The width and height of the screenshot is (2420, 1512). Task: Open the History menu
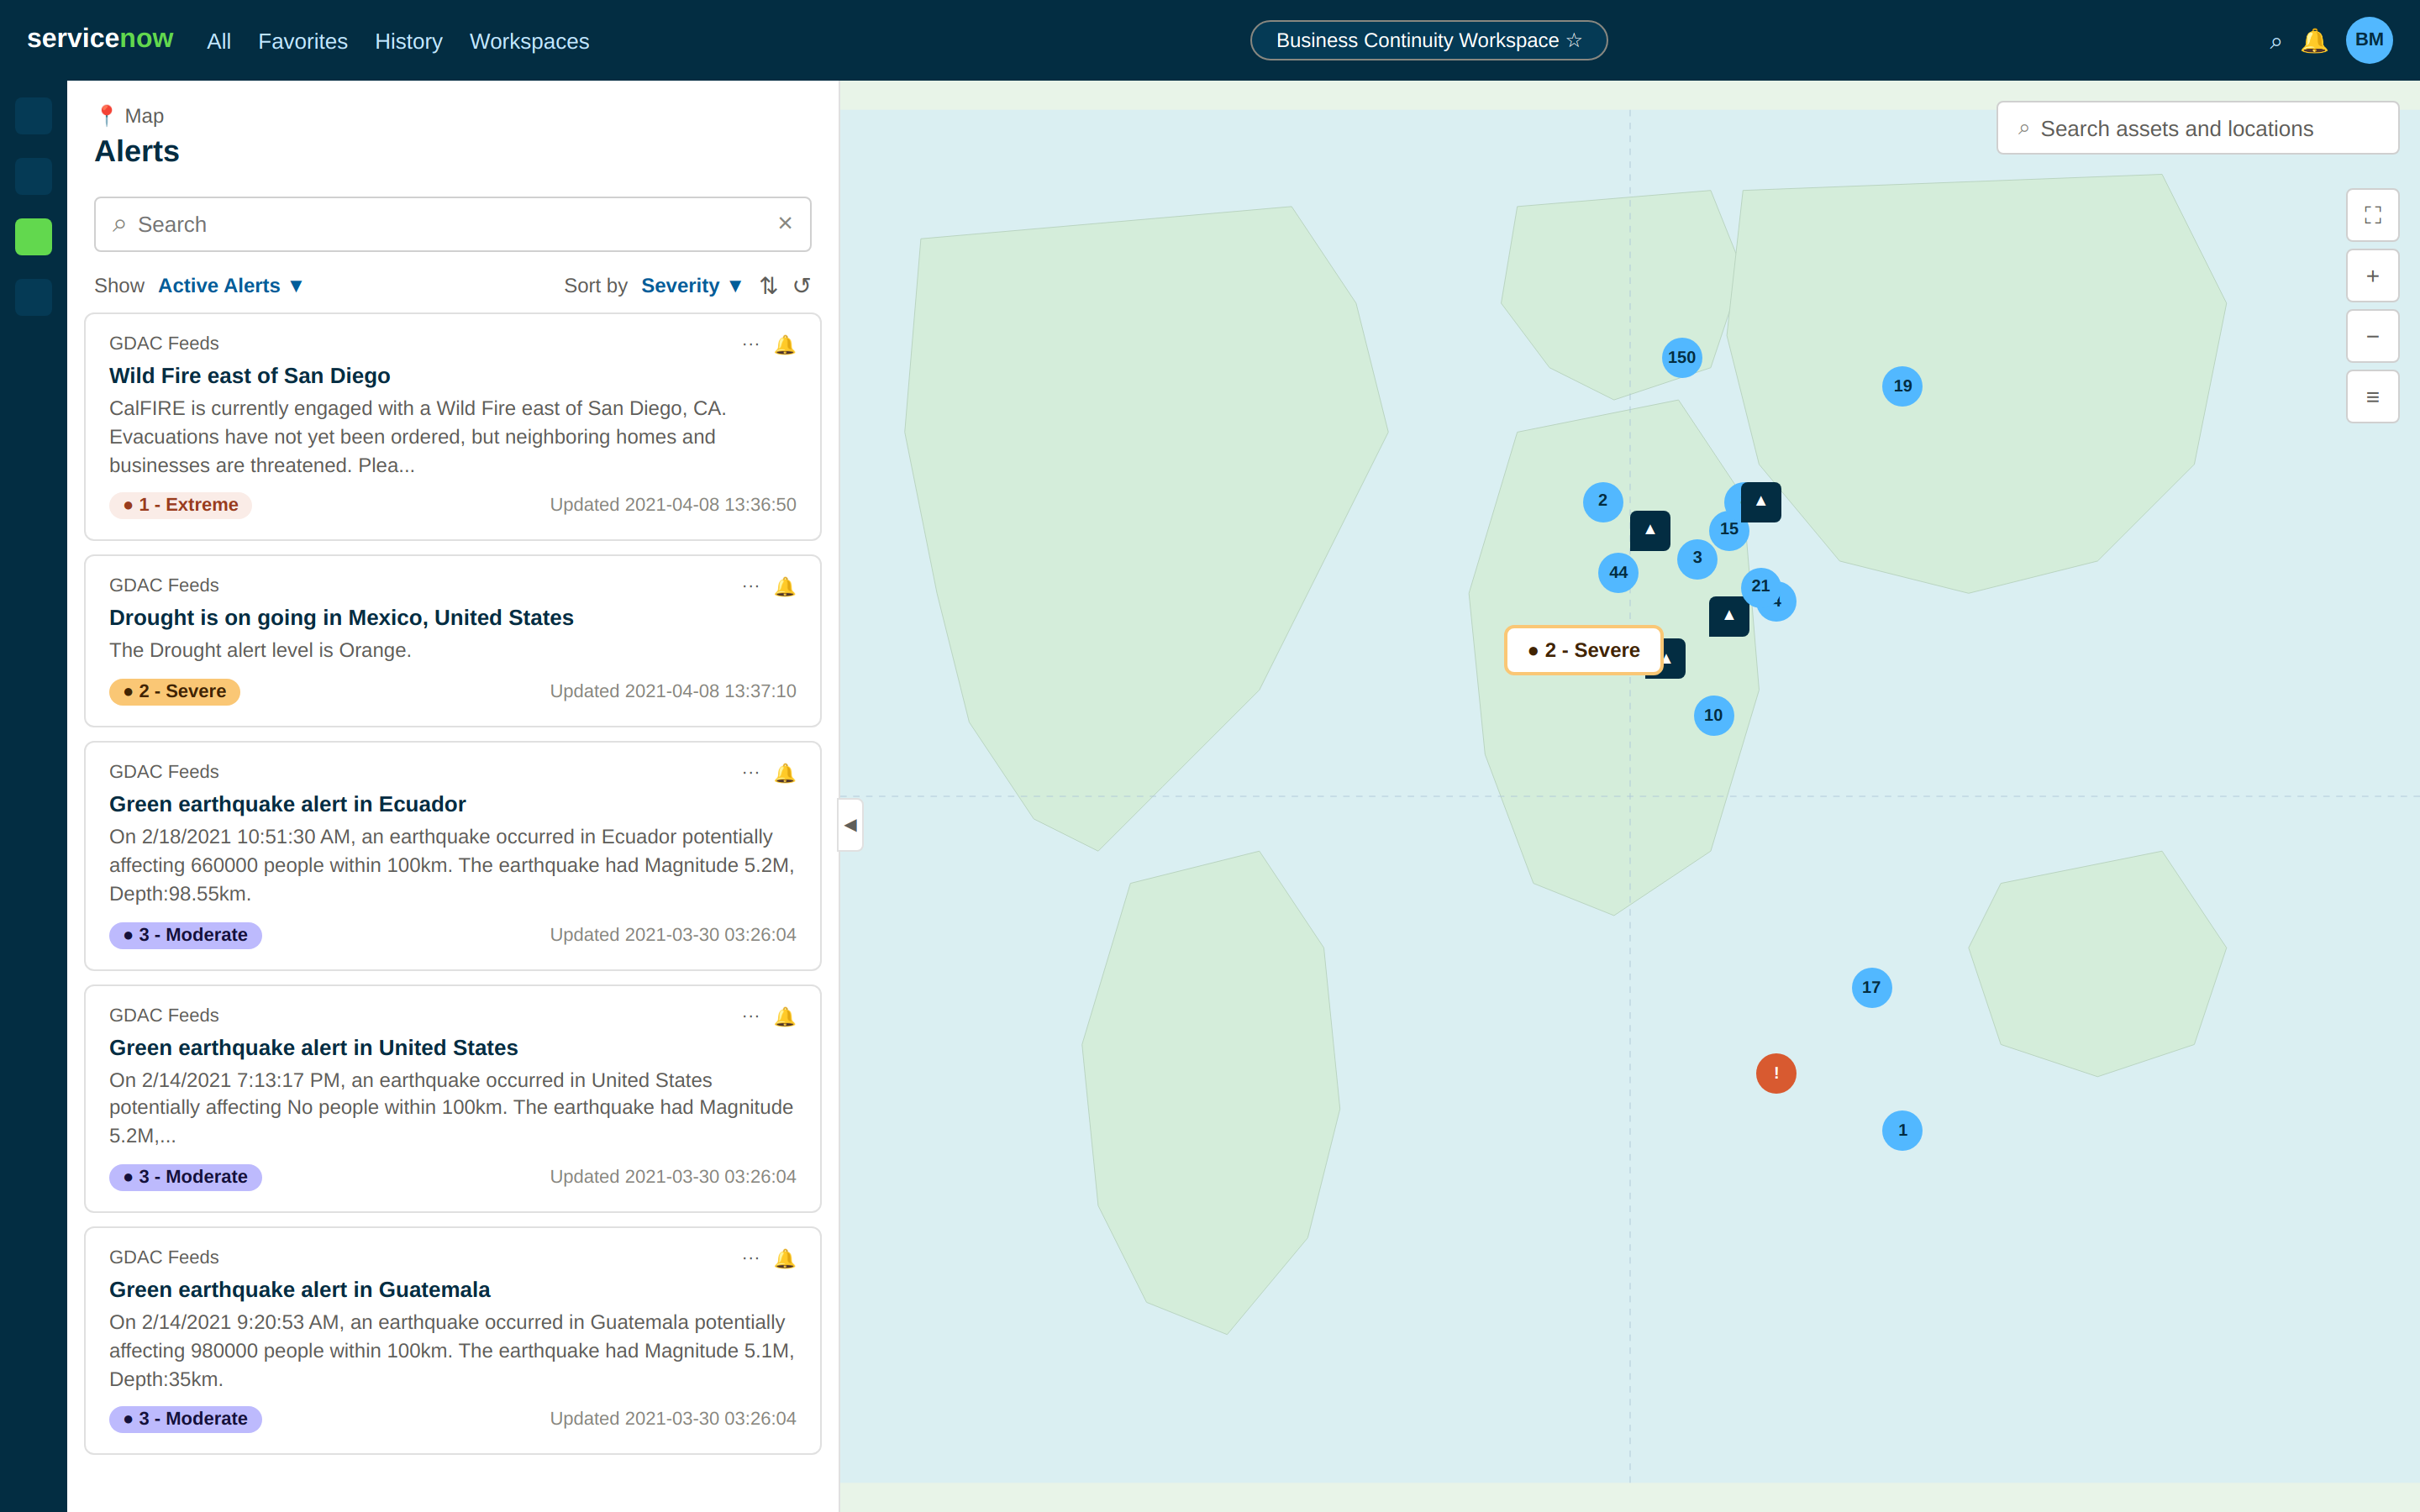pyautogui.click(x=408, y=41)
